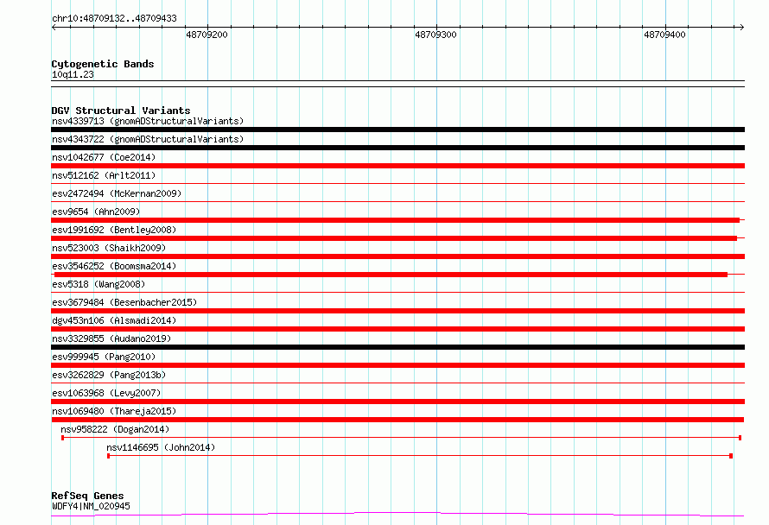The height and width of the screenshot is (525, 769).
Task: Open variant nsv1069480 (Thareja2015)
Action: coord(114,411)
